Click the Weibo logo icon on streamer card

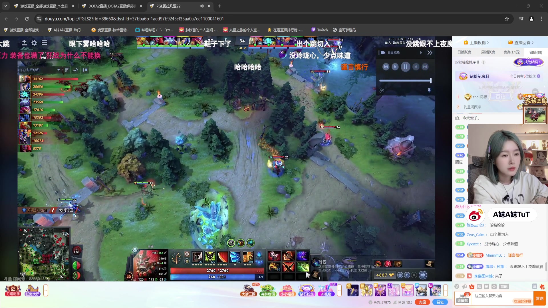[x=476, y=215]
